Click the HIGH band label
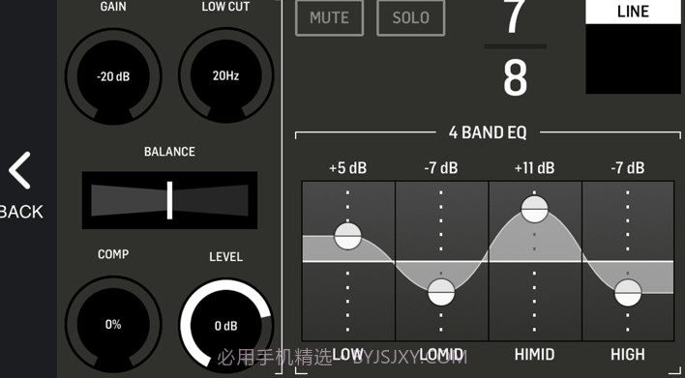 628,355
